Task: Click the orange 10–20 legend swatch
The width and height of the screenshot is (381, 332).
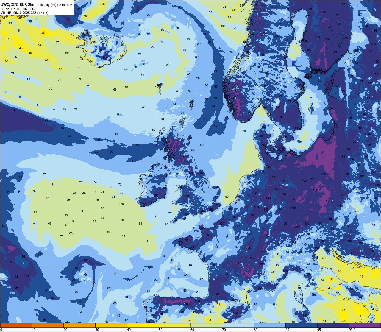Action: pyautogui.click(x=48, y=325)
